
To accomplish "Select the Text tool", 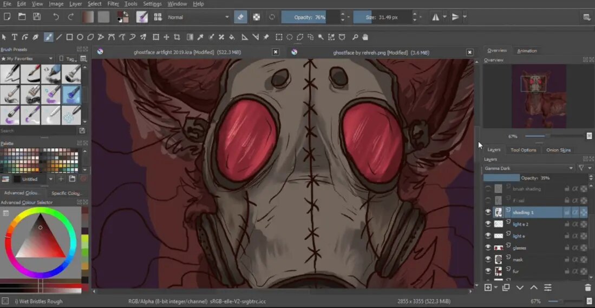I will [x=15, y=37].
